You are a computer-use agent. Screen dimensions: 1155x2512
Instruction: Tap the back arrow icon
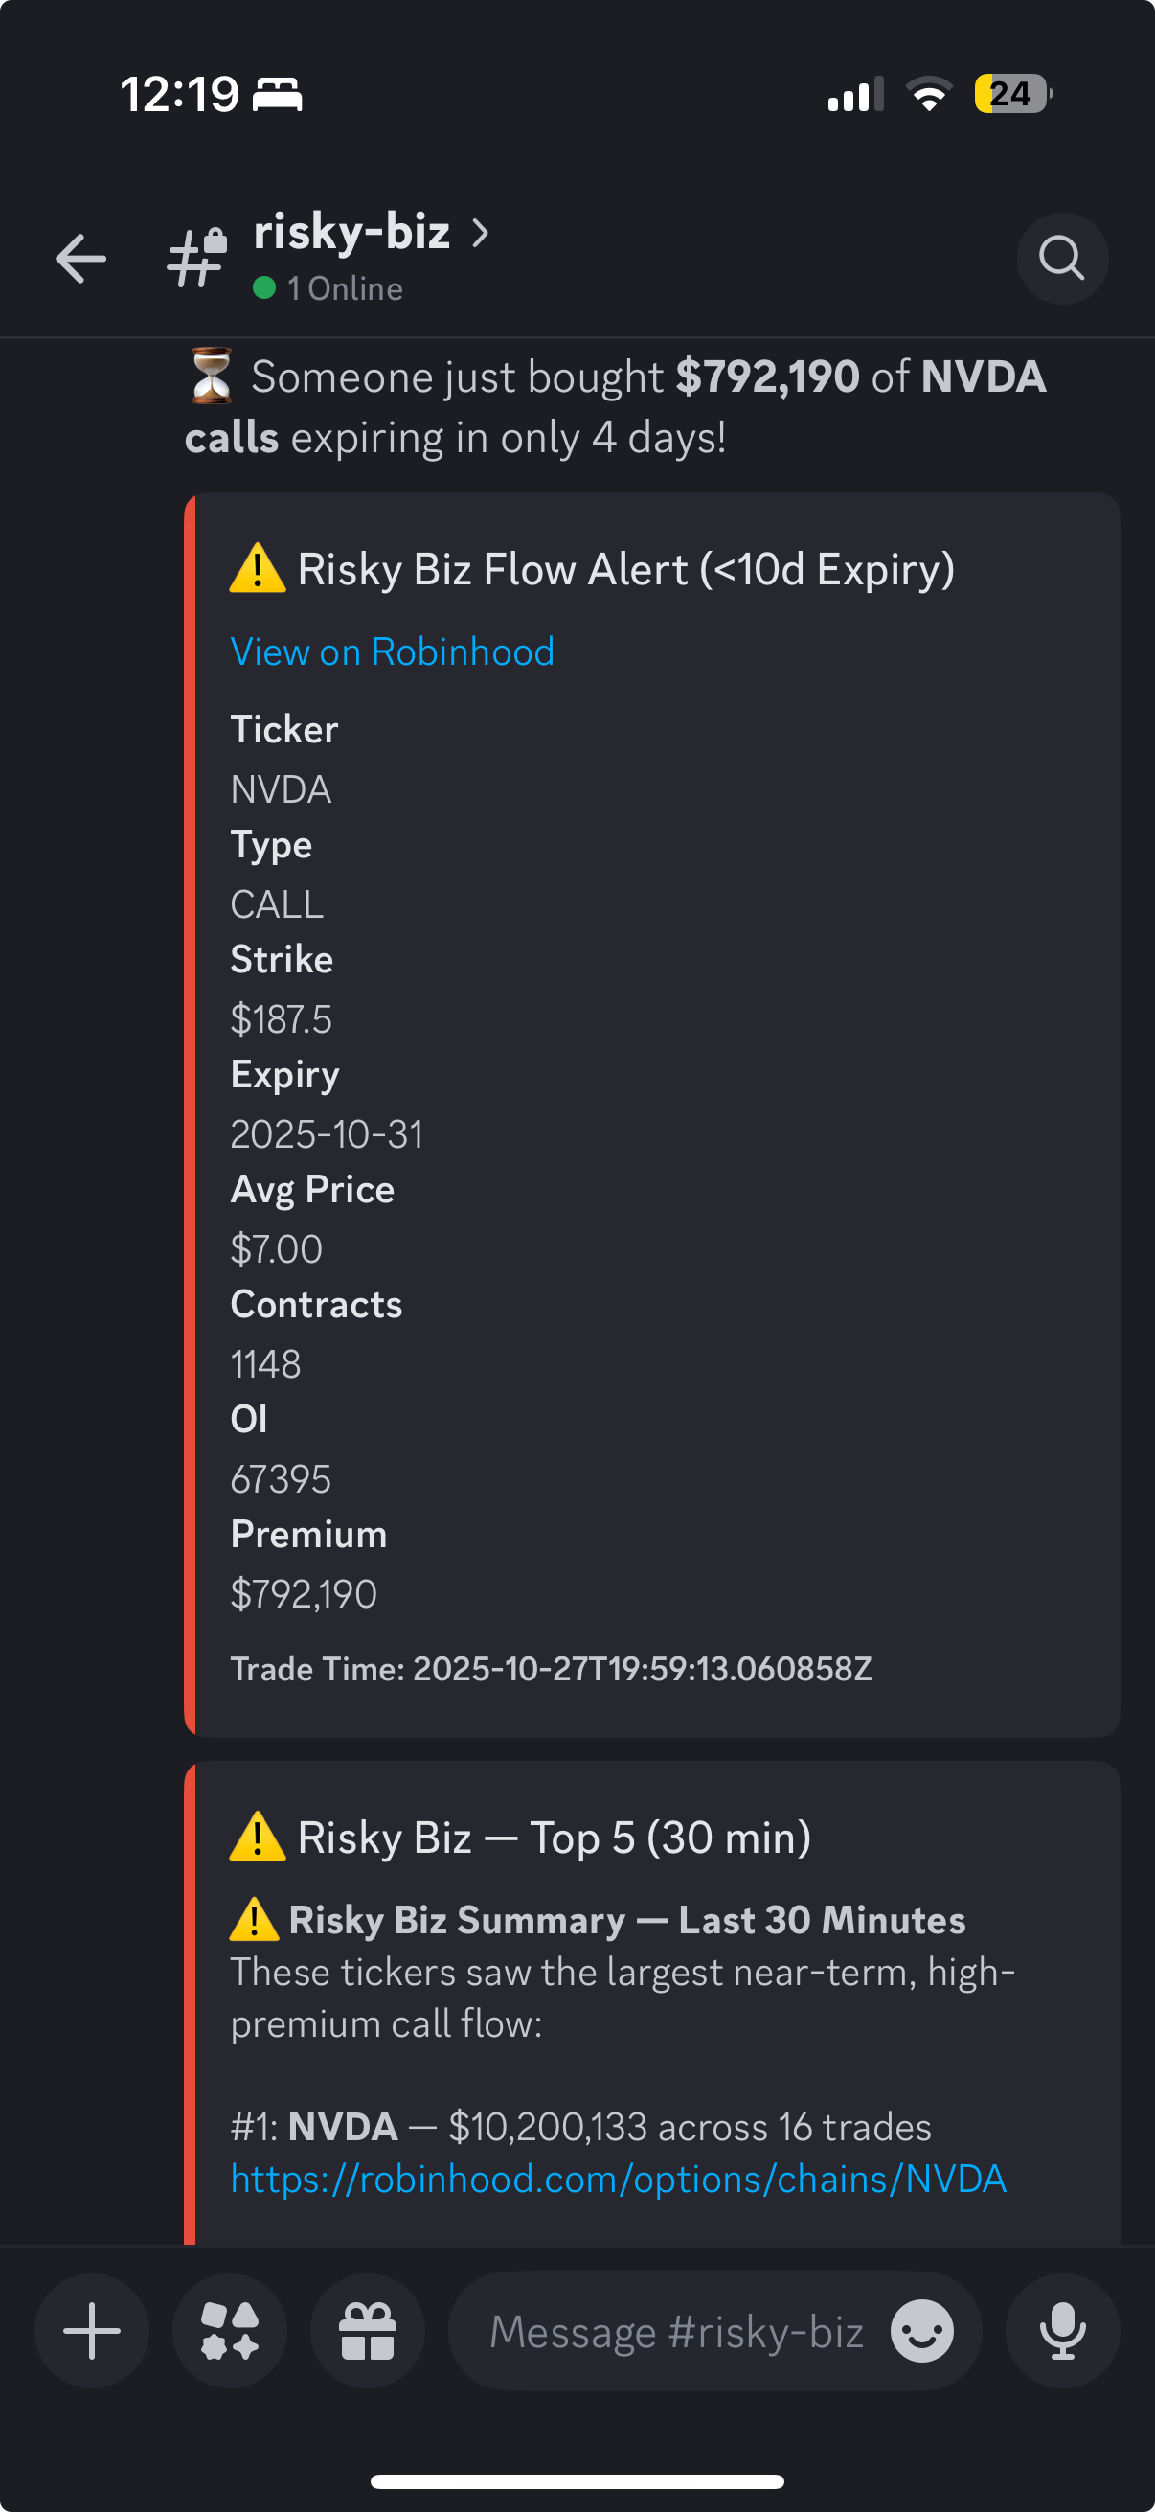[x=79, y=259]
